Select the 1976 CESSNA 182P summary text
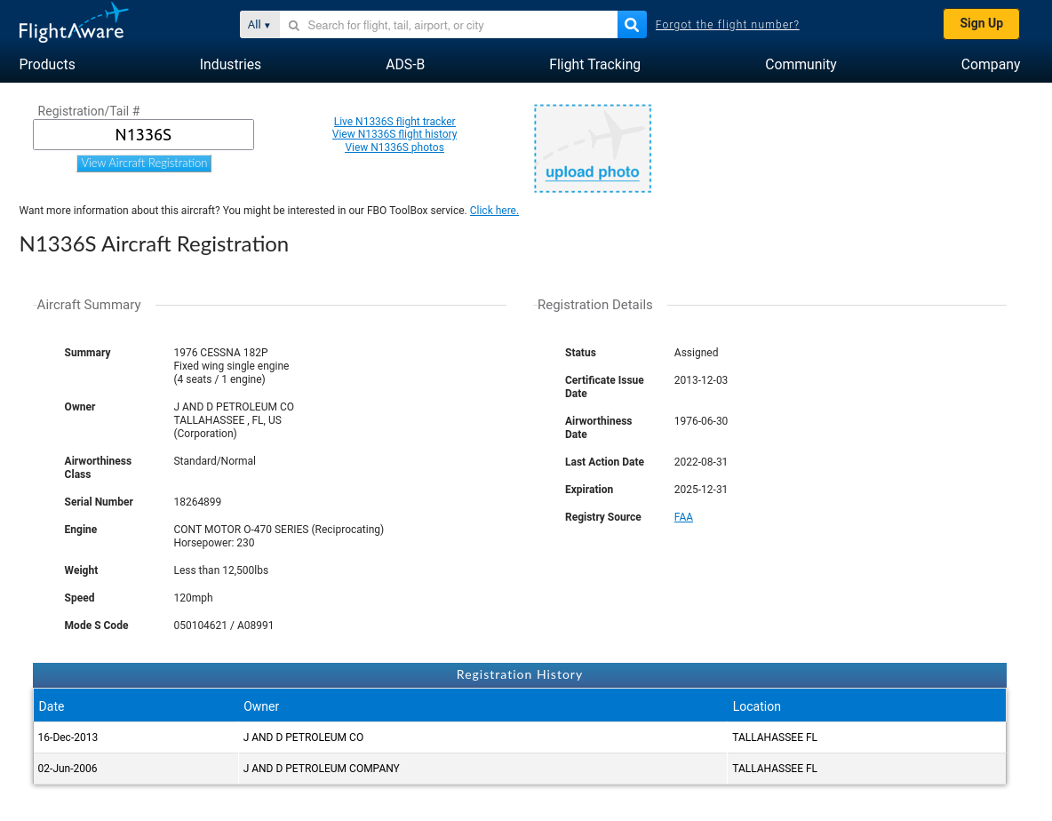 click(x=220, y=353)
